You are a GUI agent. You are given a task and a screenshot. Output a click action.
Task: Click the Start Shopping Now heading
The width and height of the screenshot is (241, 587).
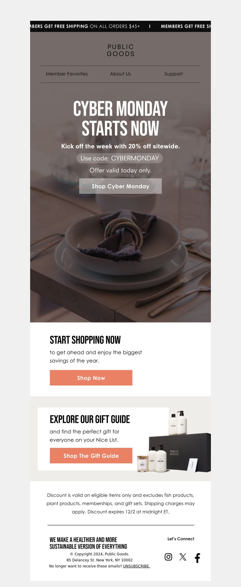pos(85,340)
